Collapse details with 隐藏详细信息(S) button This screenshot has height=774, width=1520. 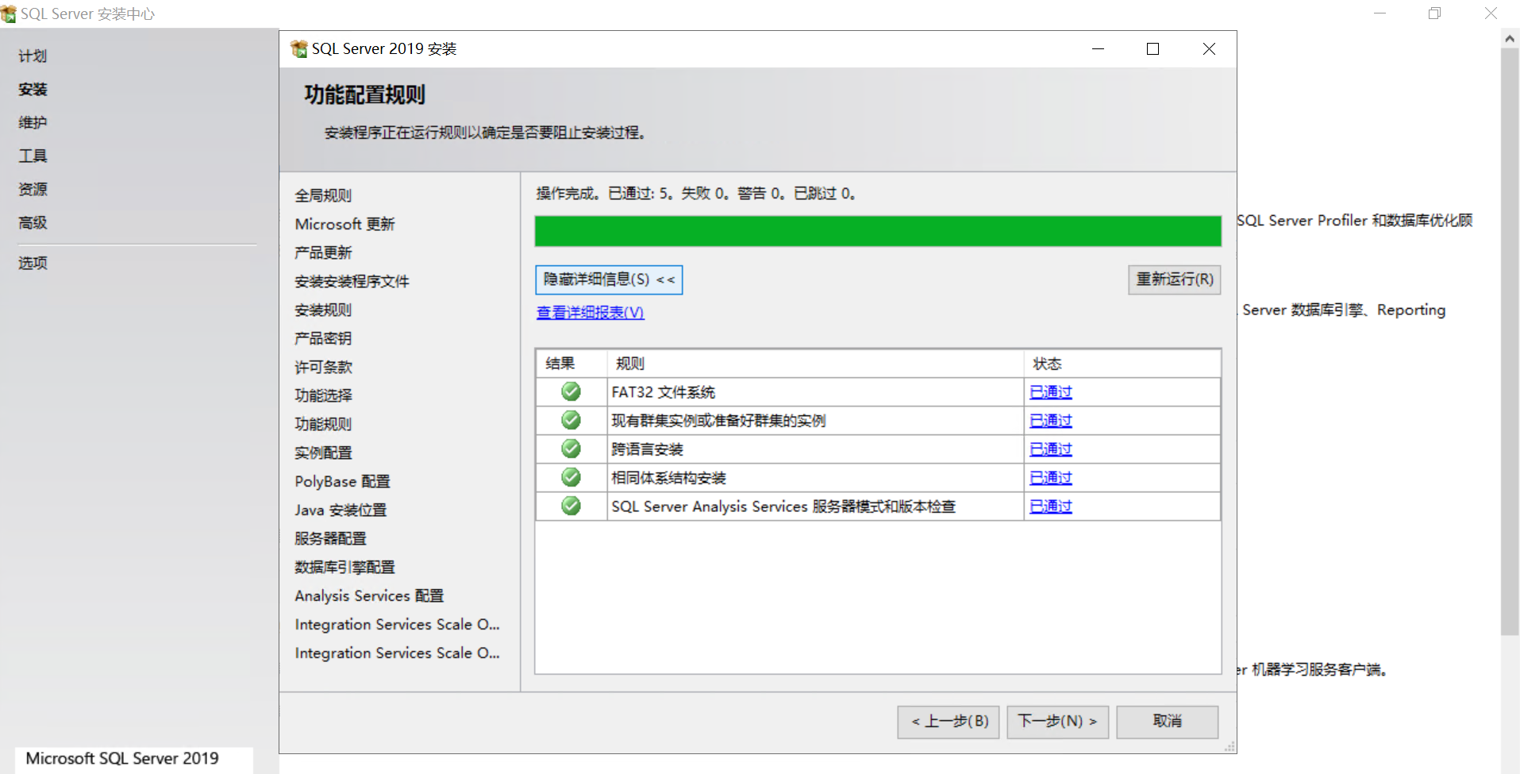(609, 279)
